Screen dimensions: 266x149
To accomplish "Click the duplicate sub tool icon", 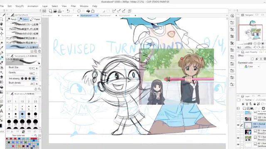I will click(x=36, y=51).
